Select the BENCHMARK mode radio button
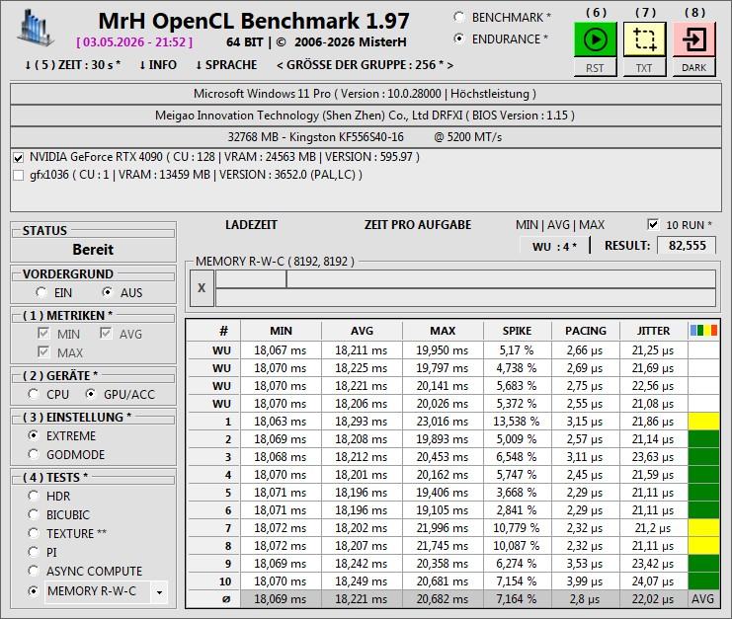Screen dimensions: 732x619 pos(459,18)
